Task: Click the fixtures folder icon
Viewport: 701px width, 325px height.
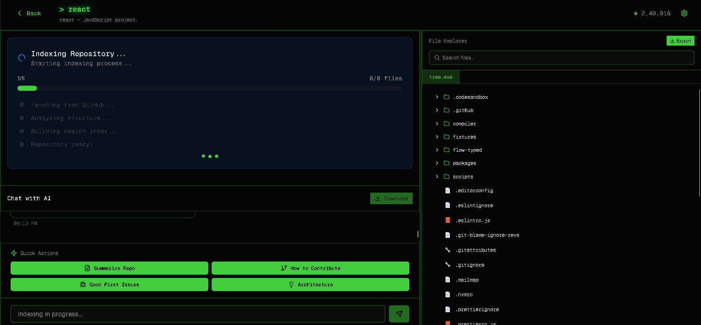Action: 446,137
